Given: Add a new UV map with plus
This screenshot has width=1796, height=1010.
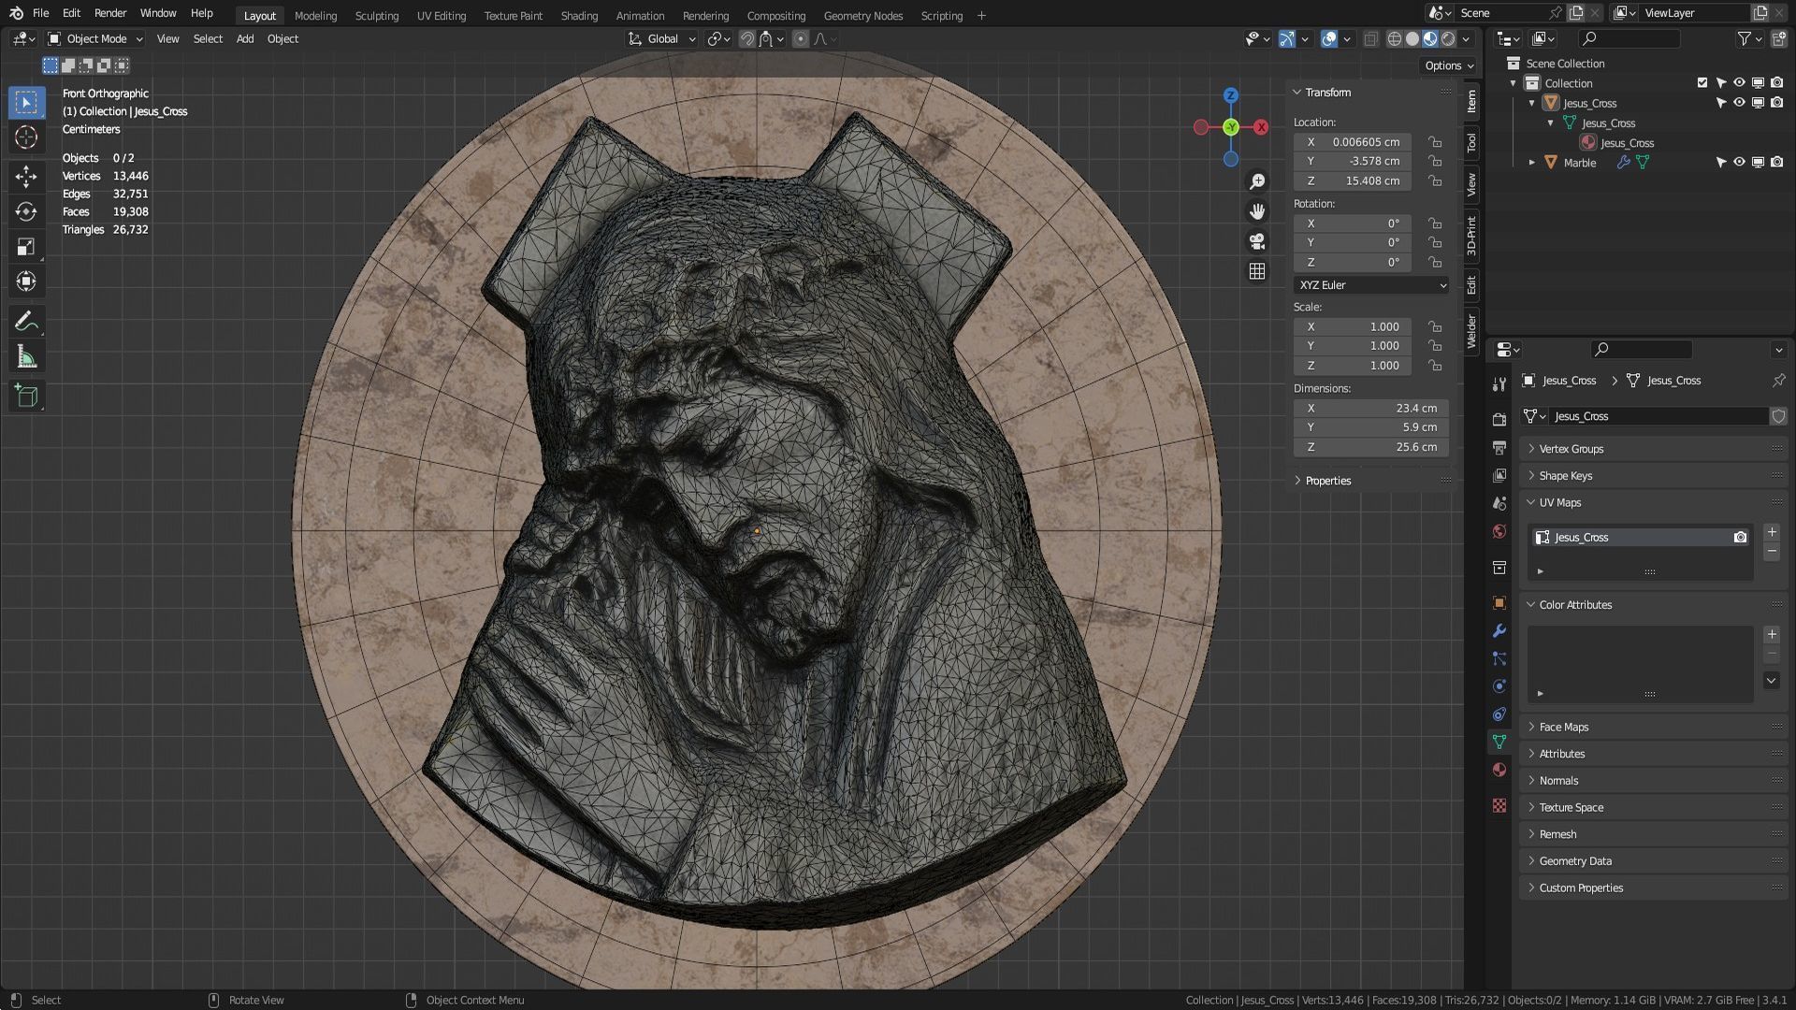Looking at the screenshot, I should coord(1772,532).
